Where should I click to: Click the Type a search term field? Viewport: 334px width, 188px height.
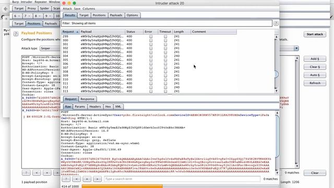[x=182, y=179]
